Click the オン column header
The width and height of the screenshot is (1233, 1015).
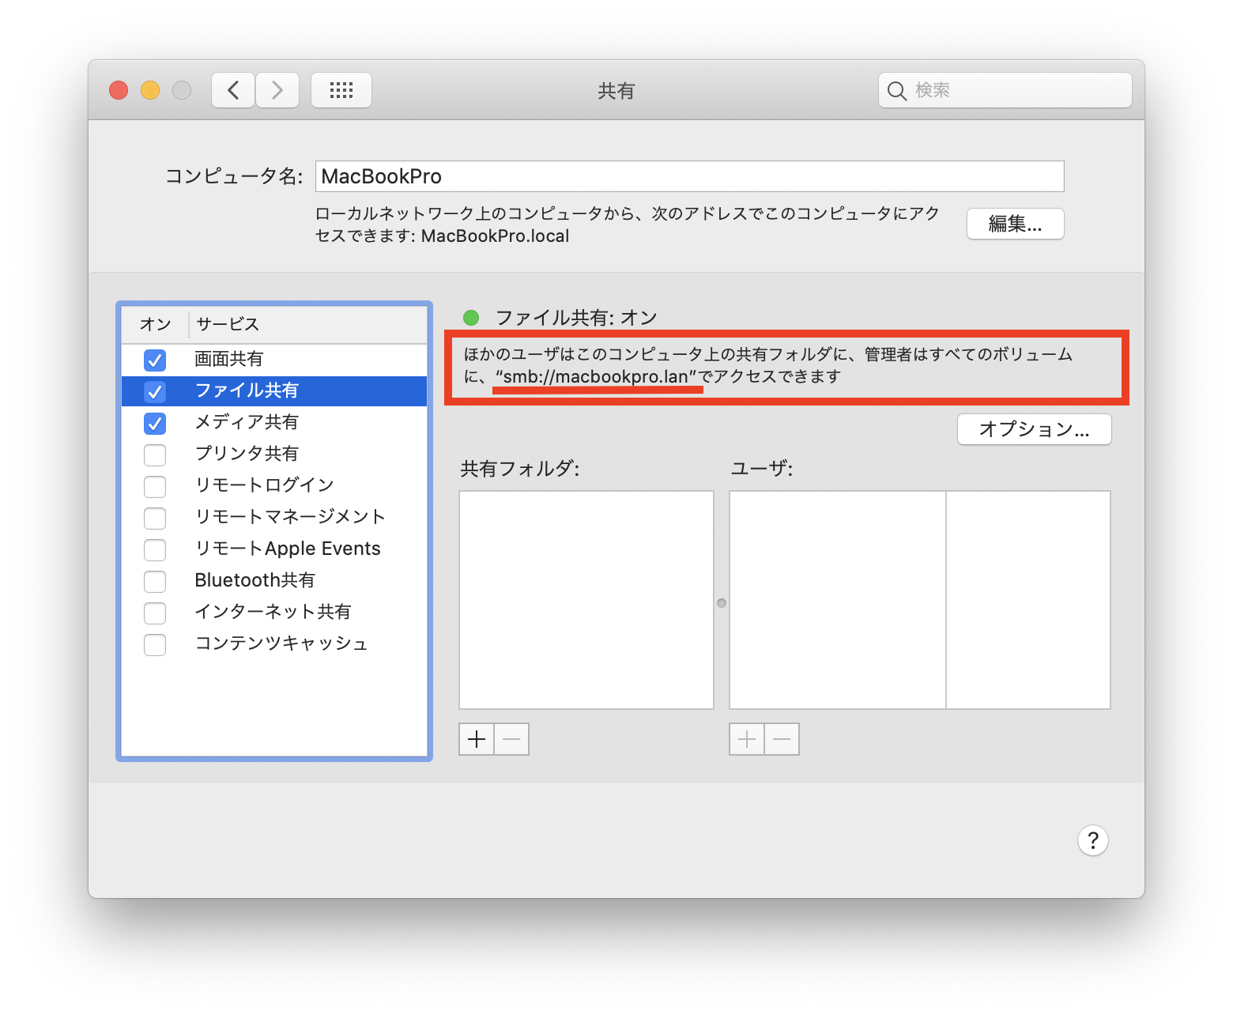point(156,325)
